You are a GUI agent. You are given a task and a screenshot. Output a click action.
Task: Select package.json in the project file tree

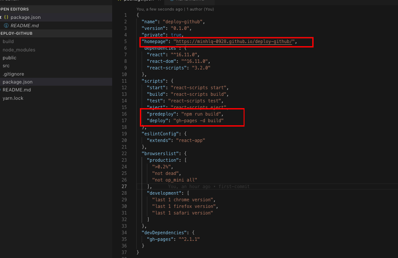tap(17, 82)
